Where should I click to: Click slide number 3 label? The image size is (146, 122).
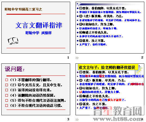click(x=68, y=119)
